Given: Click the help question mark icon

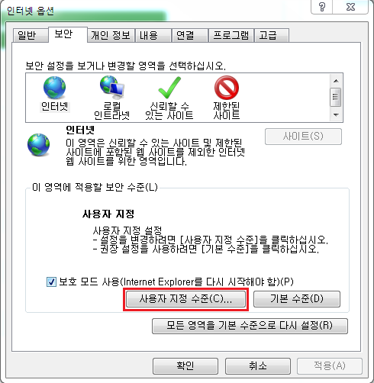Looking at the screenshot, I should (322, 7).
